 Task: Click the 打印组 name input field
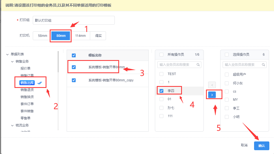74,20
